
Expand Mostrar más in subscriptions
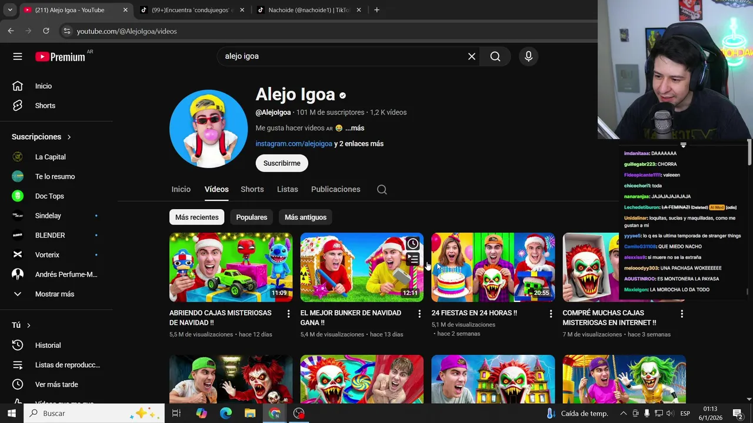pos(56,294)
